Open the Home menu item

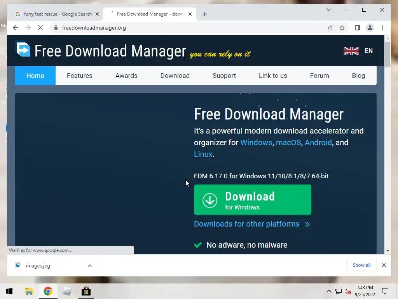click(35, 76)
